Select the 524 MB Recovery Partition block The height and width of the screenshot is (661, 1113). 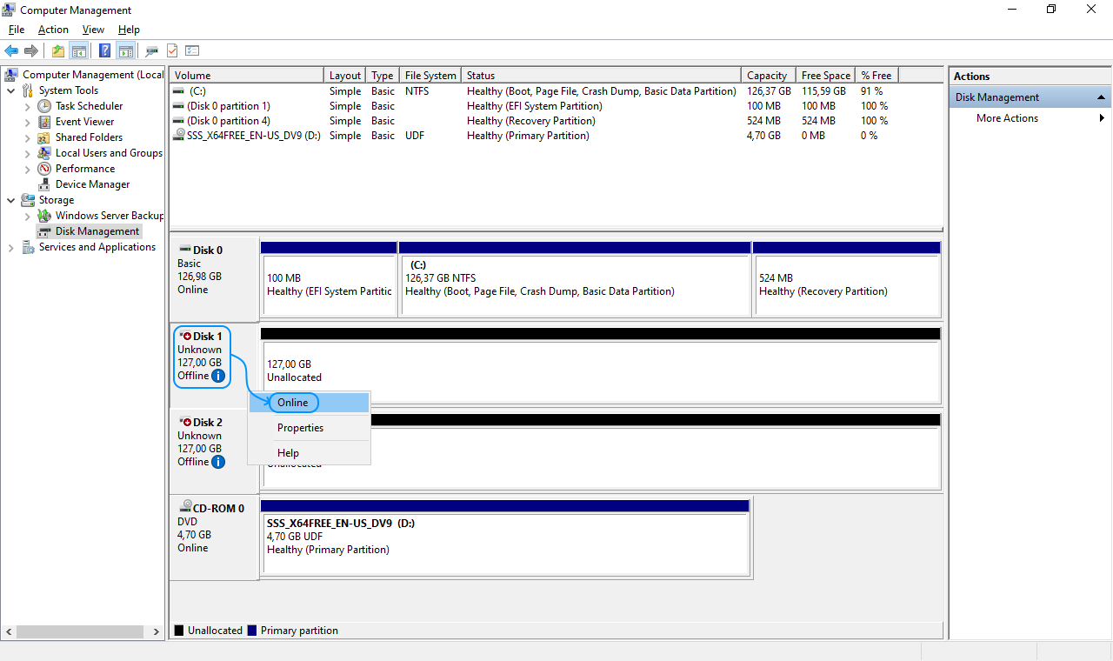[847, 279]
